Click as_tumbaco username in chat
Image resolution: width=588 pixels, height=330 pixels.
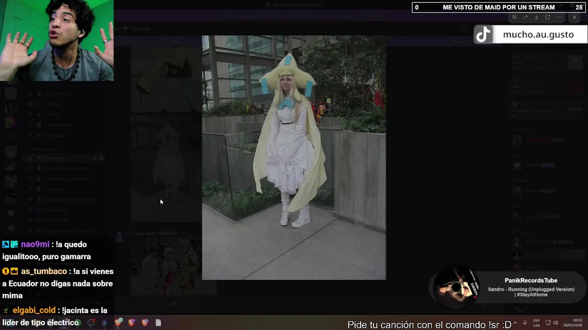(44, 271)
